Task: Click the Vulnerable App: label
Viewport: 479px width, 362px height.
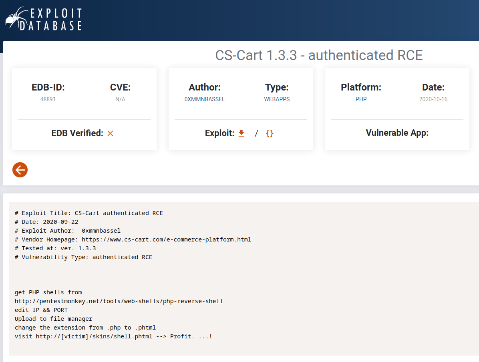Action: click(x=397, y=133)
